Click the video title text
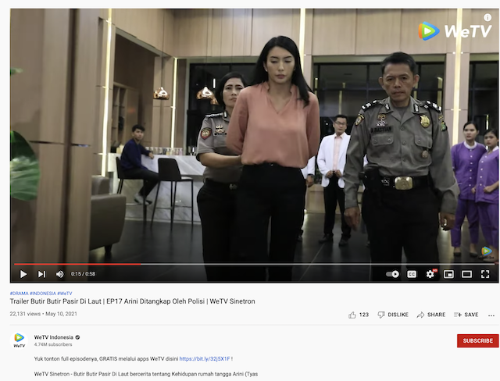500x381 pixels. click(x=132, y=301)
